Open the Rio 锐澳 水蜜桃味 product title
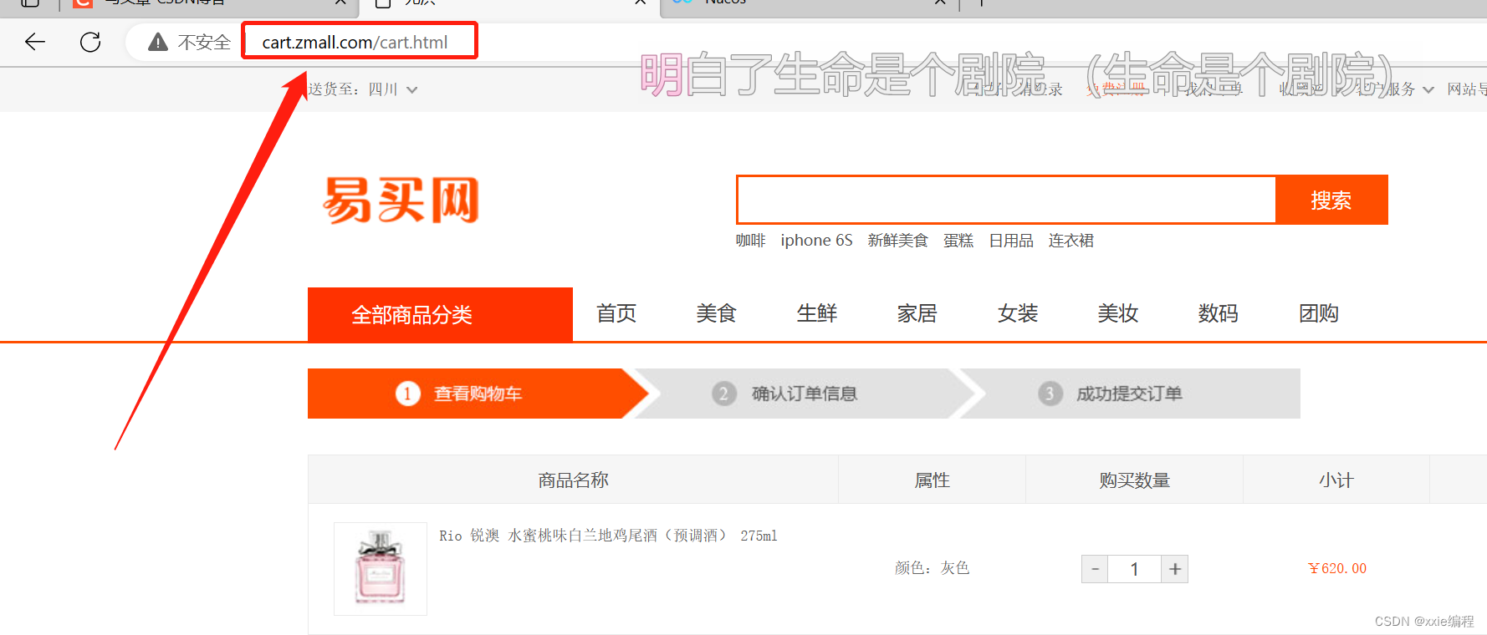The height and width of the screenshot is (635, 1487). [608, 536]
